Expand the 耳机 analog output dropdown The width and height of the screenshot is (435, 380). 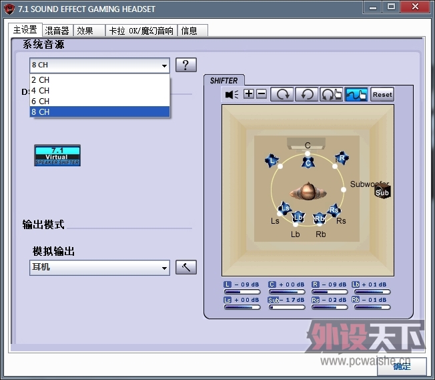(164, 268)
